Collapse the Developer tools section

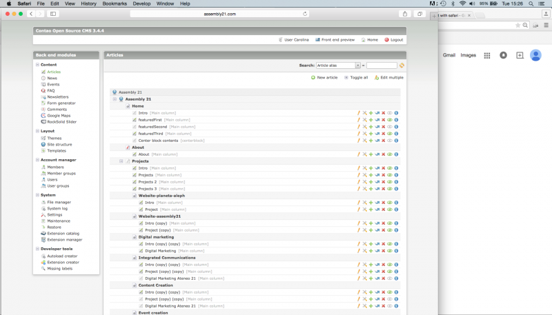(x=37, y=249)
